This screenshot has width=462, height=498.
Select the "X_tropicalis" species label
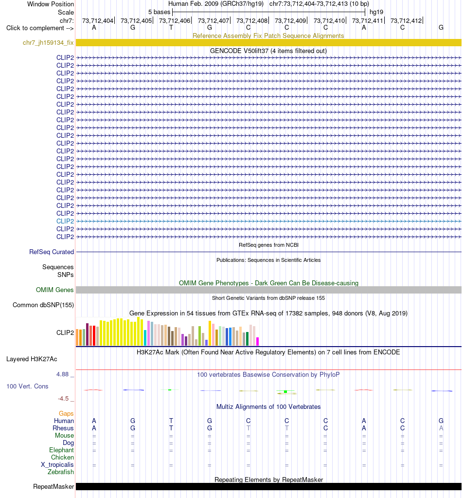(x=57, y=464)
